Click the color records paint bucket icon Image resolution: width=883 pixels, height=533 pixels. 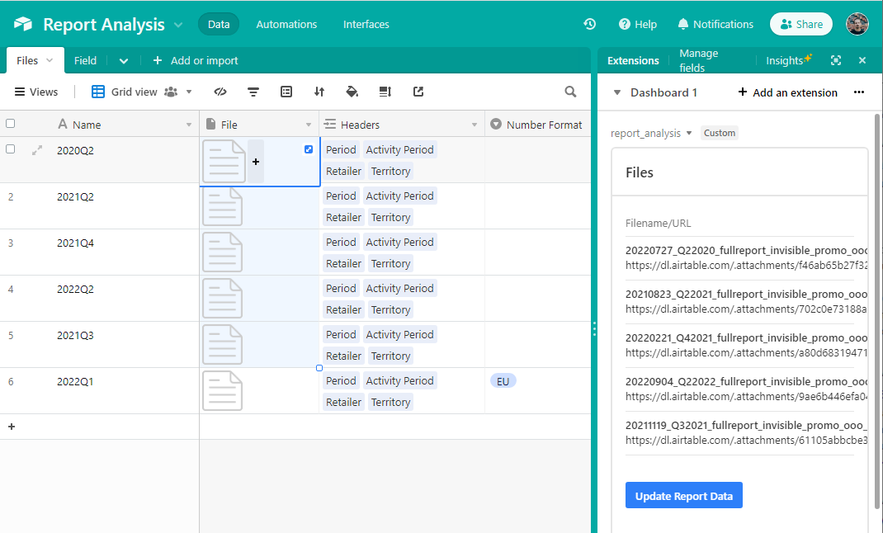click(352, 92)
